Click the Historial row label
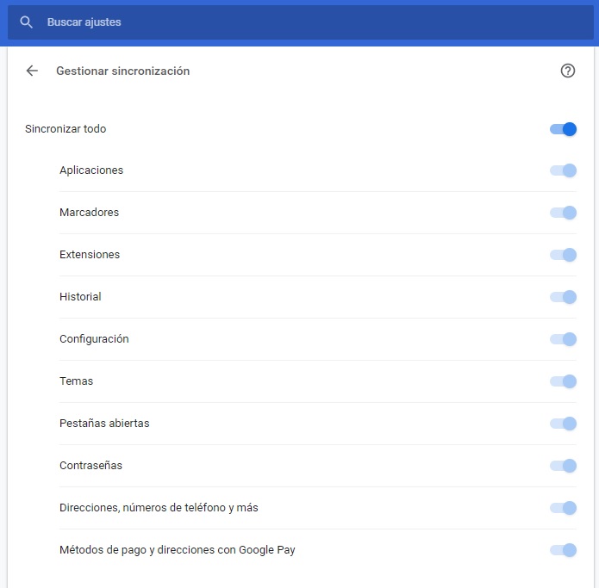 coord(80,297)
